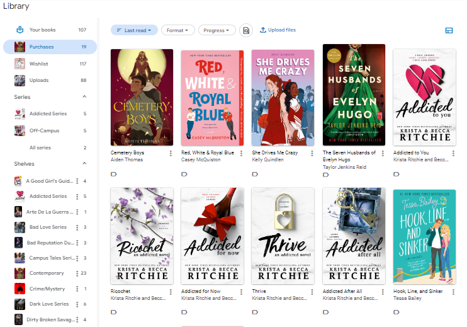
Task: Select Your books in sidebar
Action: pos(50,30)
